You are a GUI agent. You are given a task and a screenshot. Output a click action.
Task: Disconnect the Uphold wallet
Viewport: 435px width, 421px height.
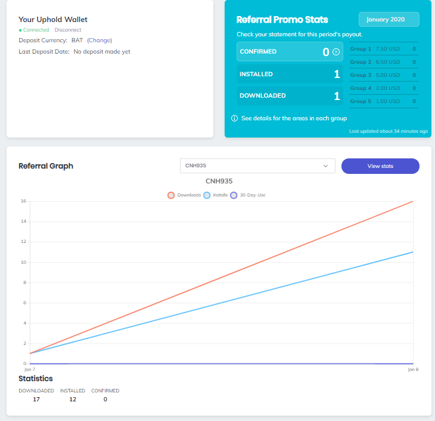(67, 30)
